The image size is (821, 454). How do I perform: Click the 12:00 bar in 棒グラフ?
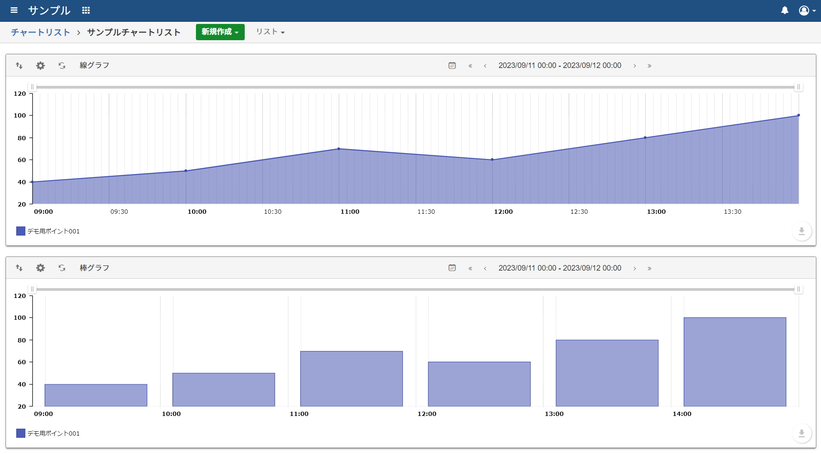click(479, 384)
